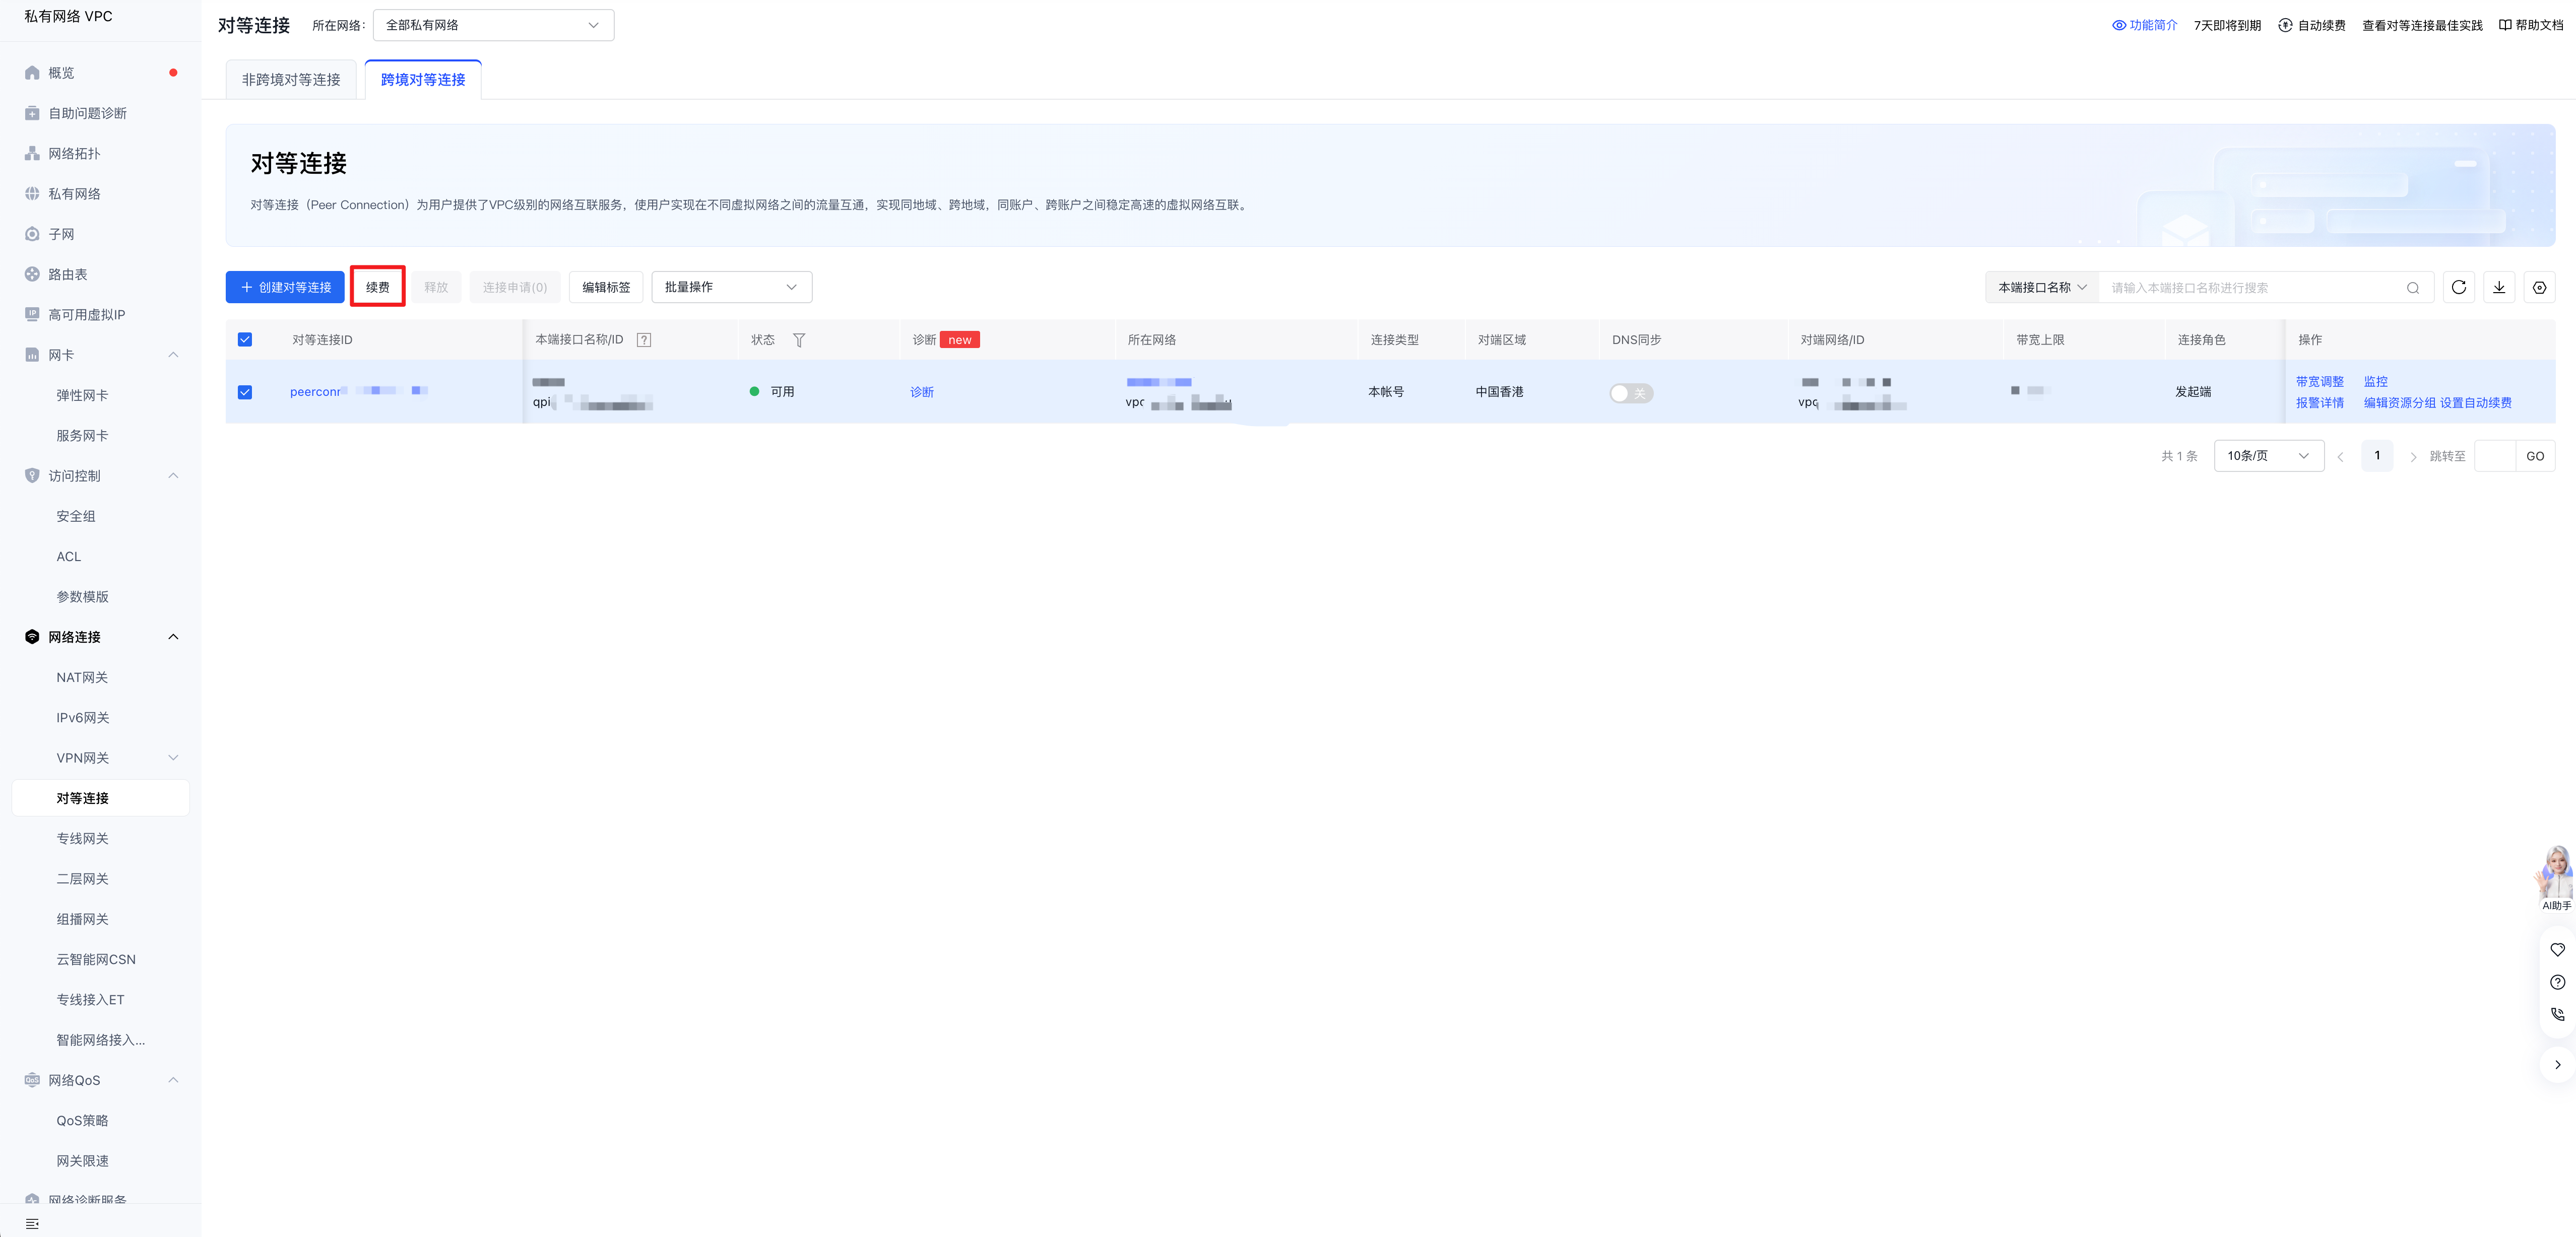Go to previous page arrow
The height and width of the screenshot is (1237, 2576).
tap(2340, 457)
